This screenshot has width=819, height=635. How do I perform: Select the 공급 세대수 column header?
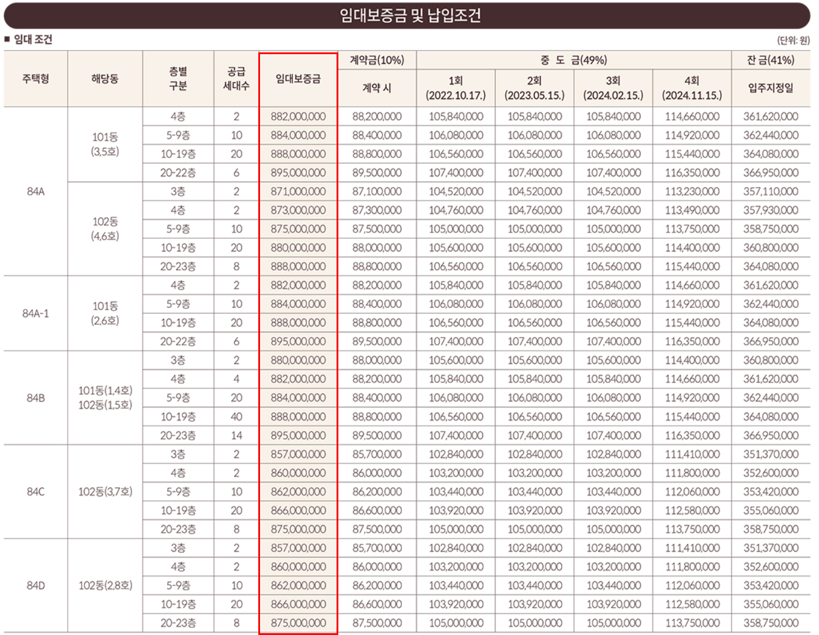point(236,79)
